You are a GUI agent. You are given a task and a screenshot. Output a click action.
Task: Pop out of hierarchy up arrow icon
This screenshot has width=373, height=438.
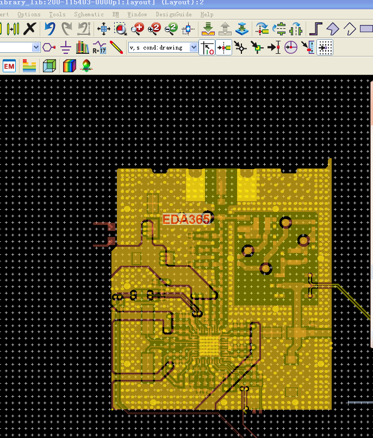tap(225, 29)
